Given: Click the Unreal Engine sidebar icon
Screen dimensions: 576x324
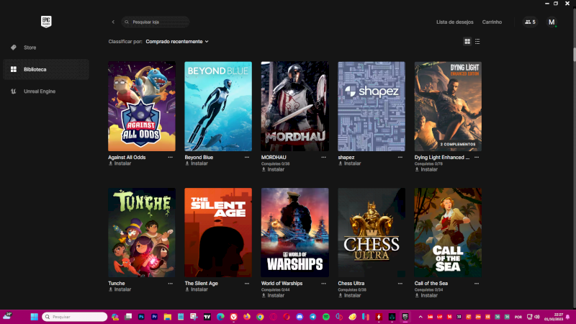Looking at the screenshot, I should click(13, 91).
